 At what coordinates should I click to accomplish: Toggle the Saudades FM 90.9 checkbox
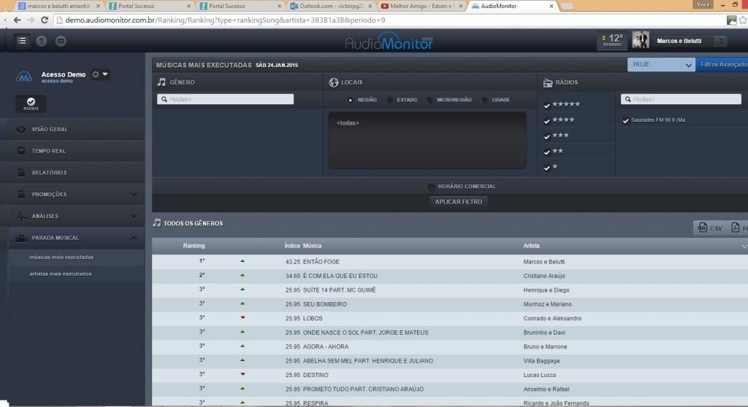[625, 120]
